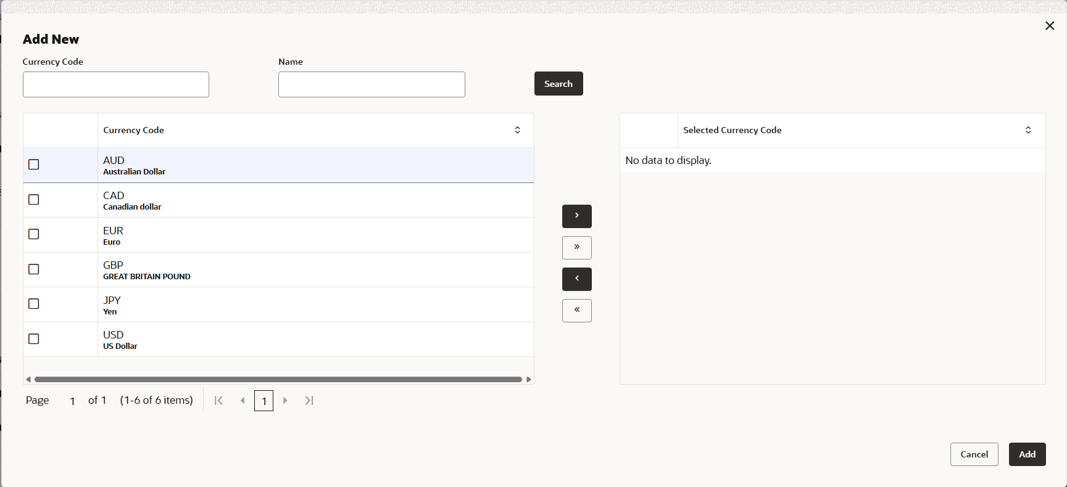
Task: Click the Add button
Action: point(1027,454)
